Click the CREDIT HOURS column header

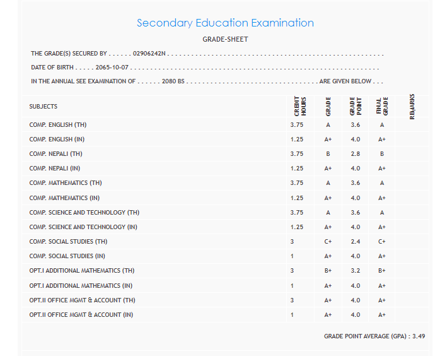click(x=300, y=107)
